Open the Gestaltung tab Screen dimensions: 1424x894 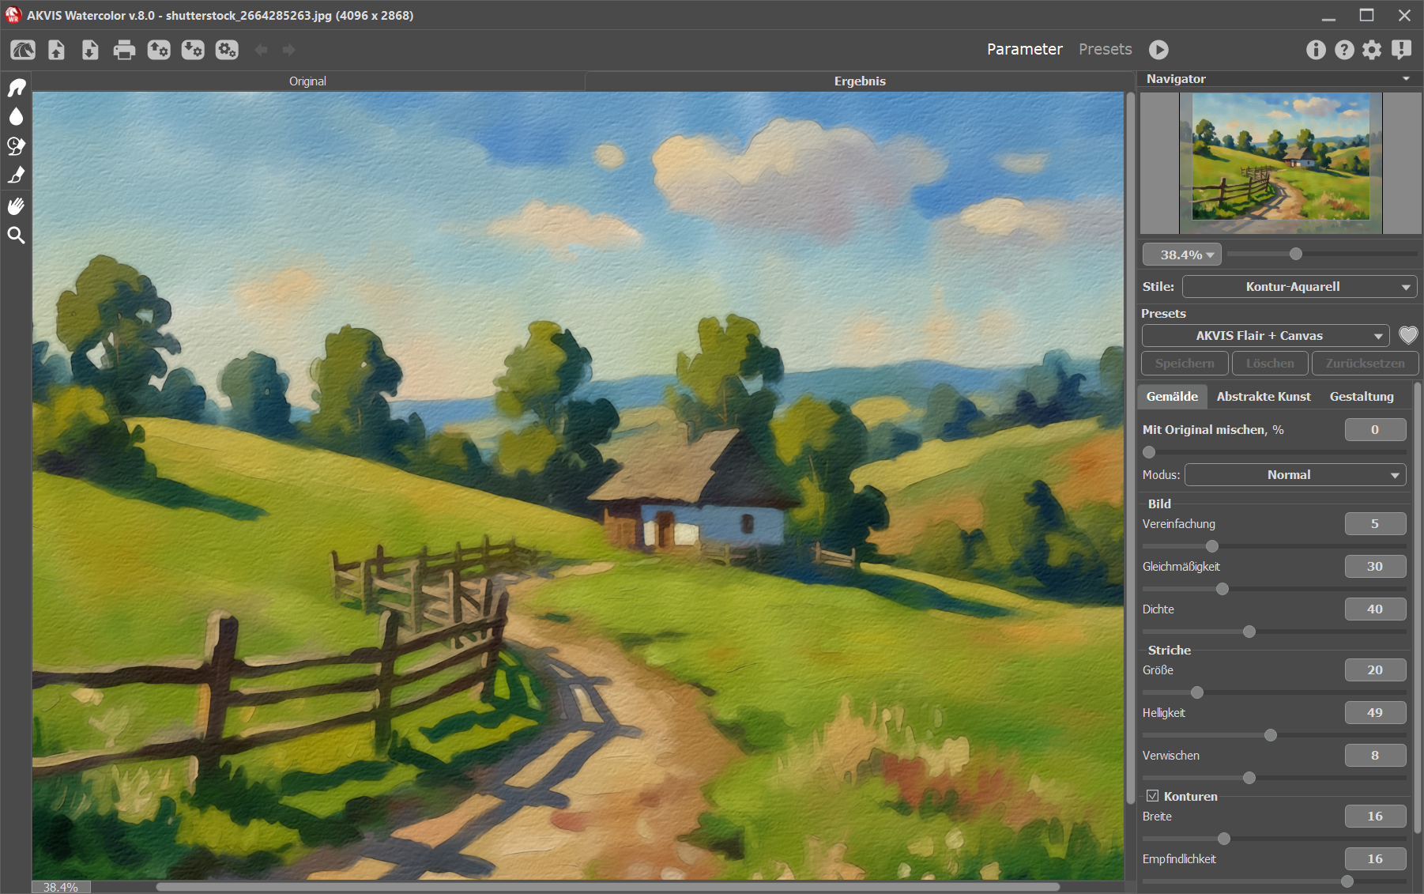(1361, 397)
